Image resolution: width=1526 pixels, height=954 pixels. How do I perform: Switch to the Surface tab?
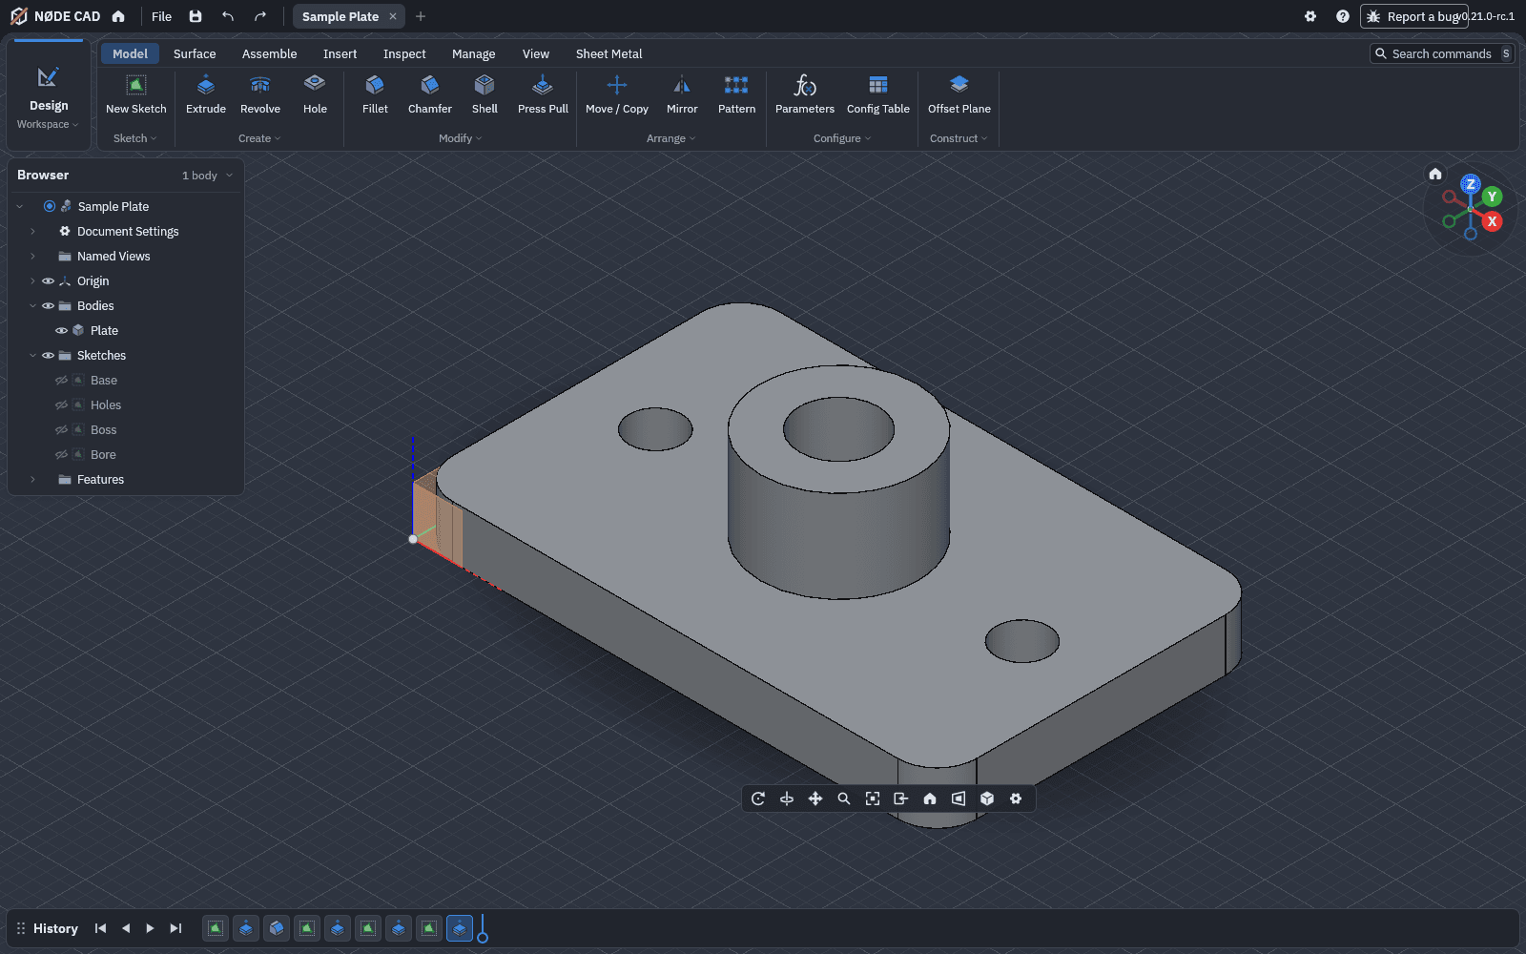tap(195, 54)
